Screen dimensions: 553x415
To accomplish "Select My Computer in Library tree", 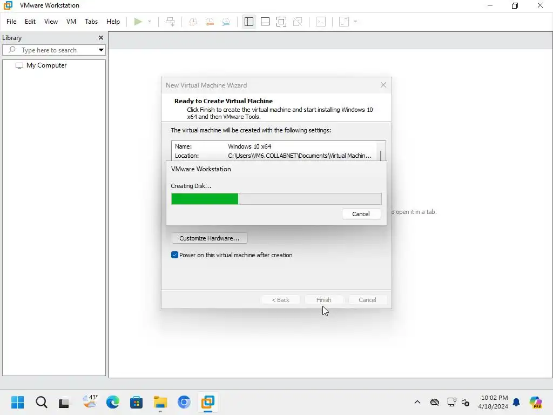I will click(x=41, y=65).
